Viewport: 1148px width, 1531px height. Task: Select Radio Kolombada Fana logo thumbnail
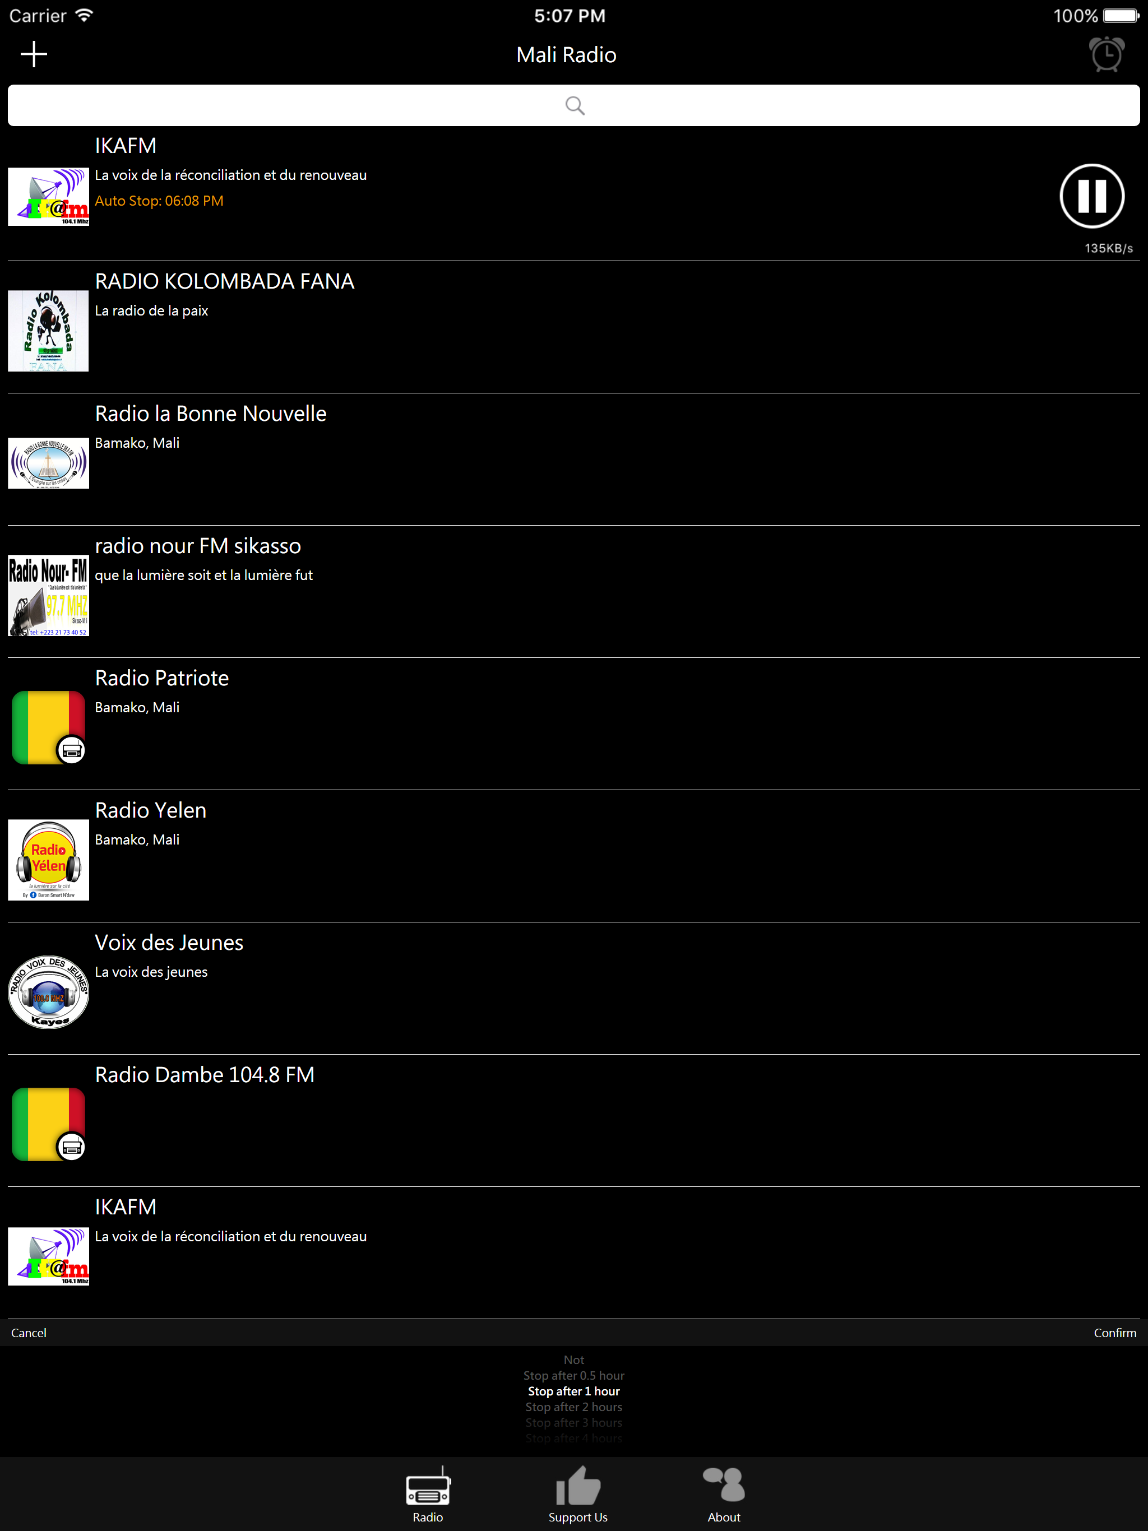[48, 331]
